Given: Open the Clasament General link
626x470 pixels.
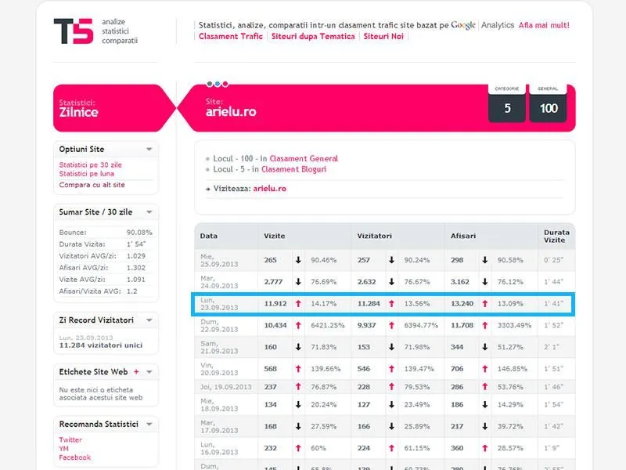Looking at the screenshot, I should click(x=304, y=159).
